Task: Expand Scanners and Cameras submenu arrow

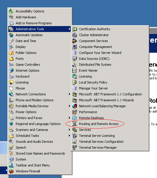Action: (70, 129)
